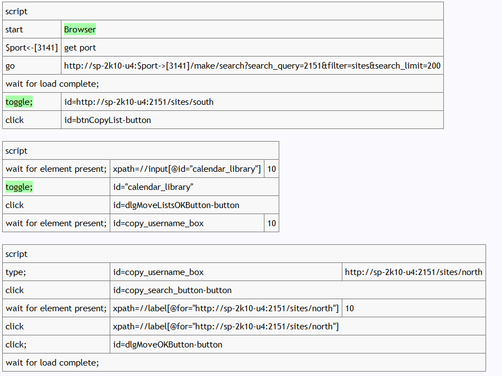Click the xpath input calendar_library cell
502x376 pixels.
pos(187,169)
